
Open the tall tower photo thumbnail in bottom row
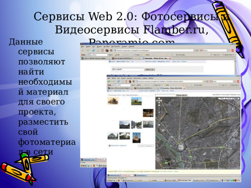click(x=136, y=137)
